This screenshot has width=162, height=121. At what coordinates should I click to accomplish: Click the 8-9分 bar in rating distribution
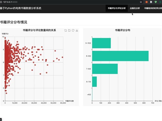pos(120,56)
